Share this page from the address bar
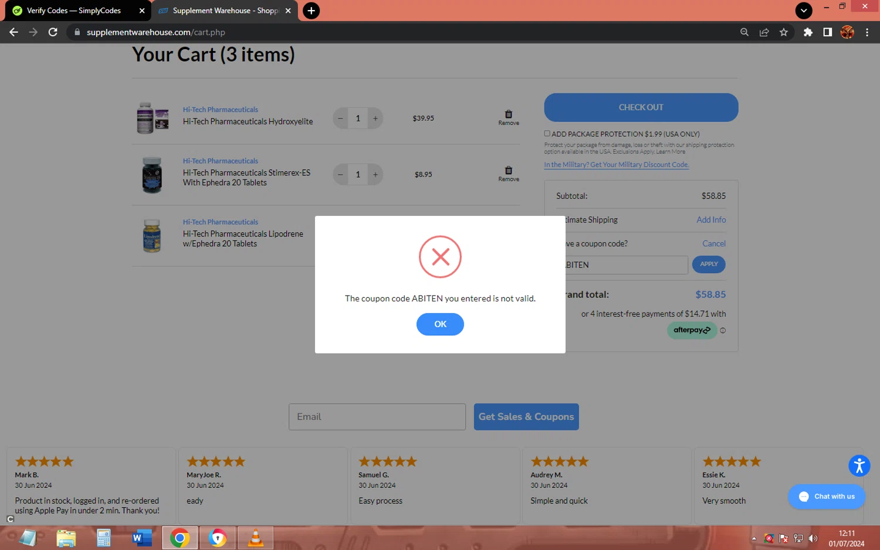Image resolution: width=880 pixels, height=550 pixels. tap(764, 32)
